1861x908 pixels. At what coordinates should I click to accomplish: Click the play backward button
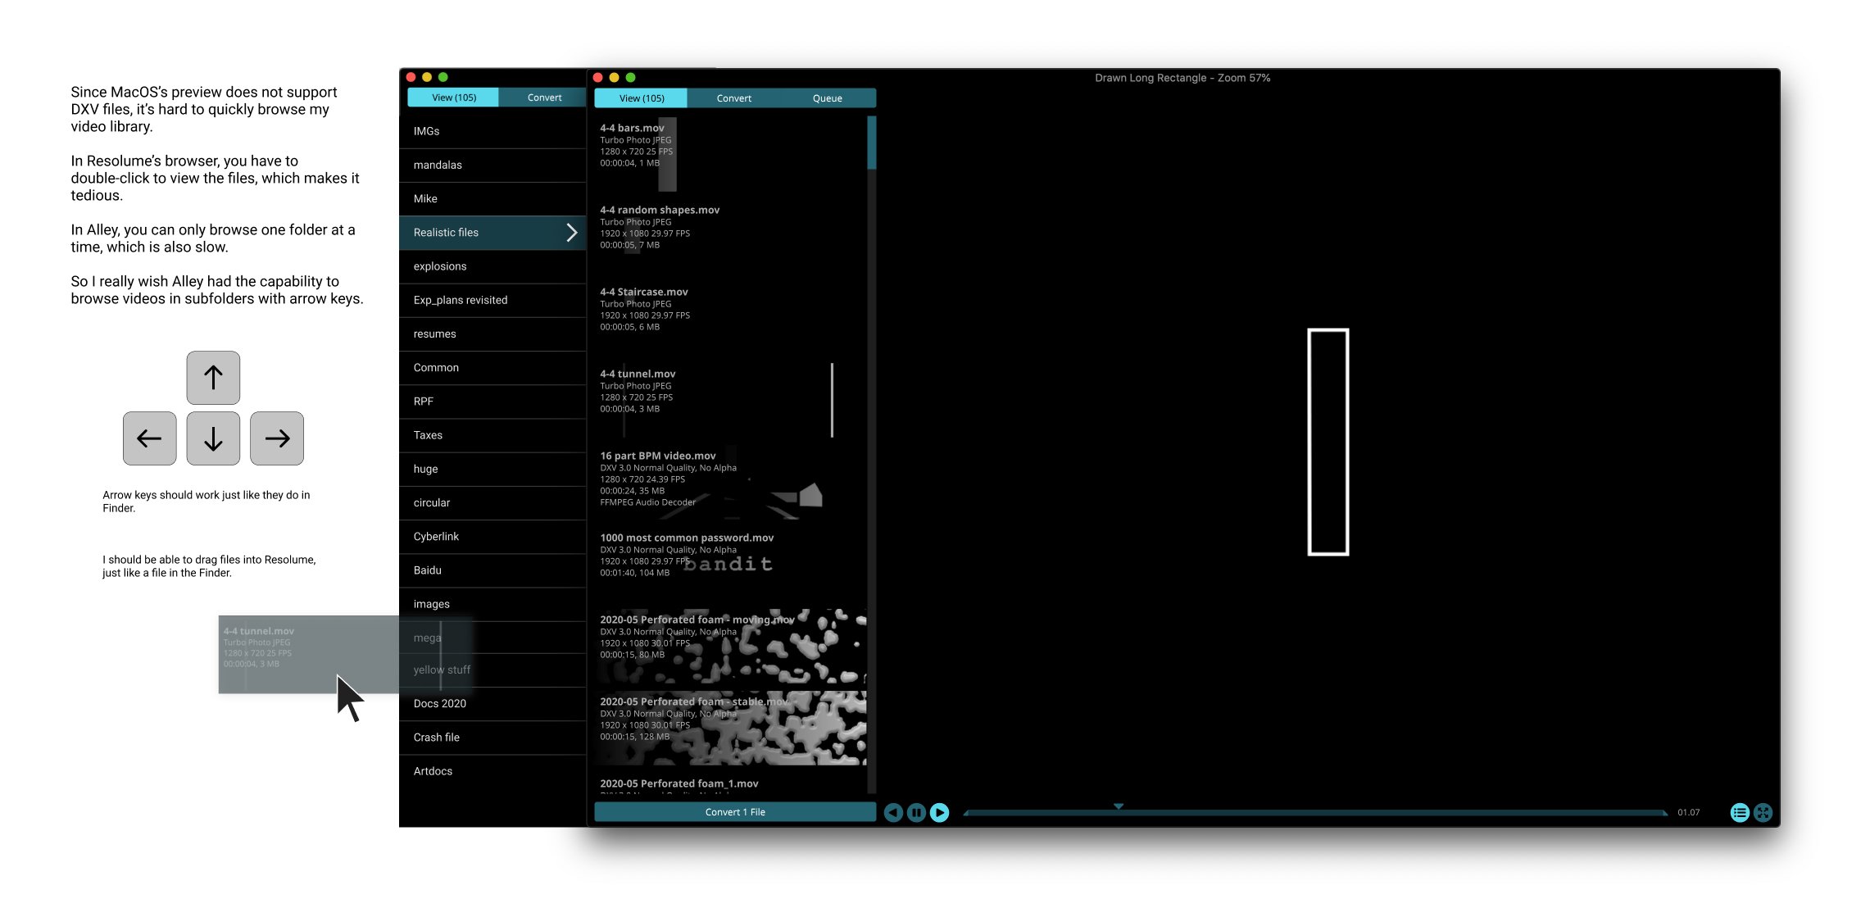(893, 812)
